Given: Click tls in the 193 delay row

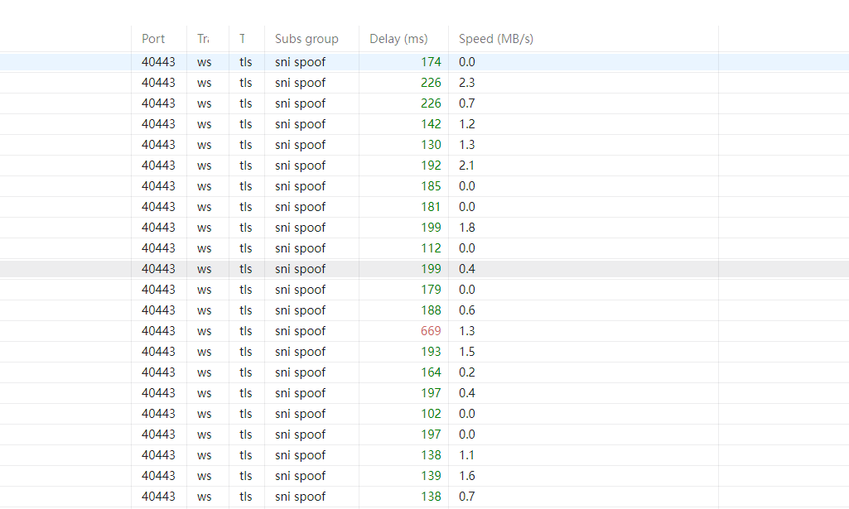Looking at the screenshot, I should 246,352.
